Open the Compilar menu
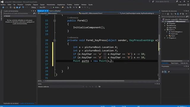Viewport: 190px width, 107px height. point(28,5)
